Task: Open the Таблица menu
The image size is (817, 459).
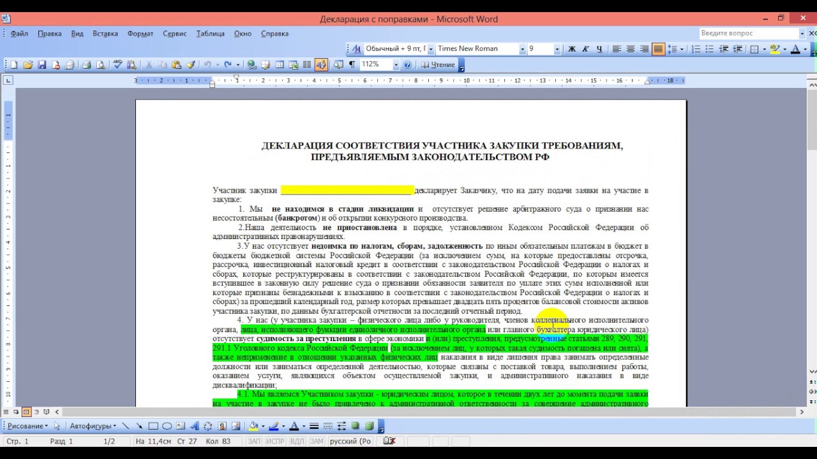Action: click(211, 33)
